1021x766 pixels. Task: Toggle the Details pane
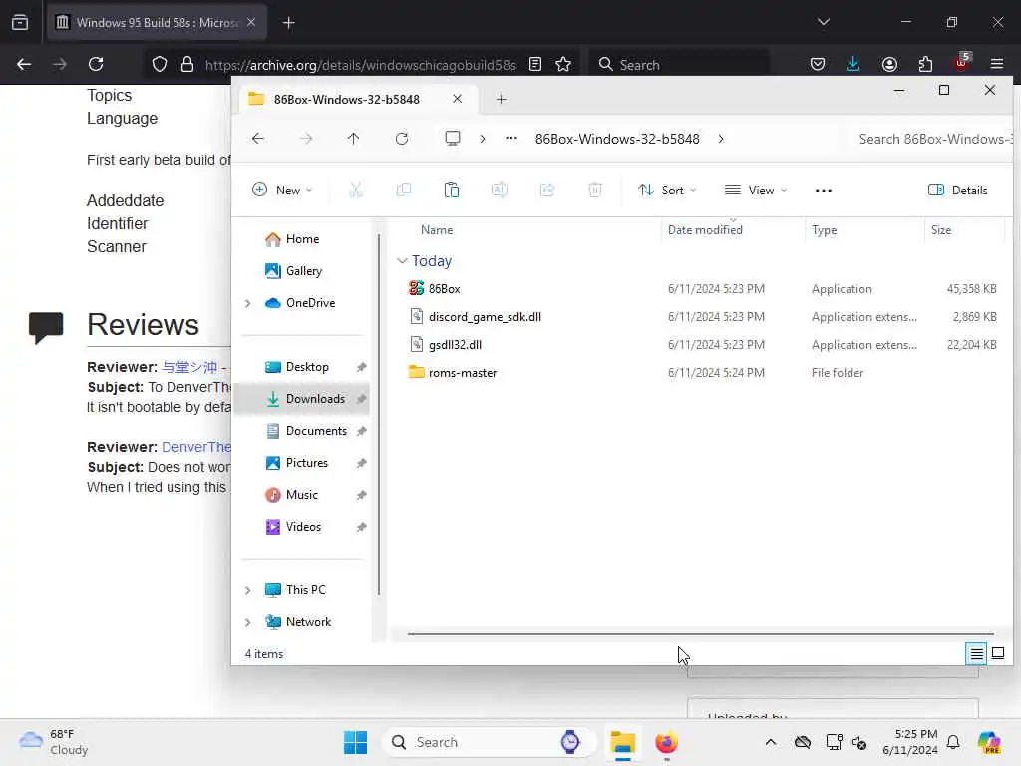[958, 191]
